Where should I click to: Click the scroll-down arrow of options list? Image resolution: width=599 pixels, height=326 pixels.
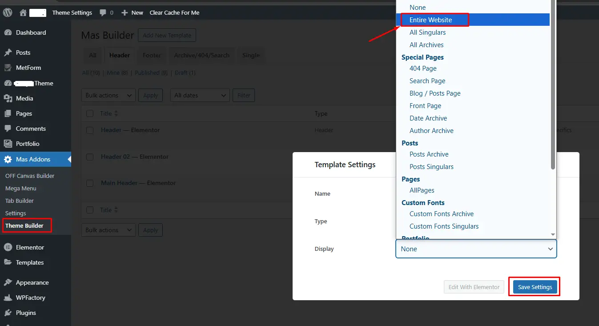pyautogui.click(x=553, y=234)
